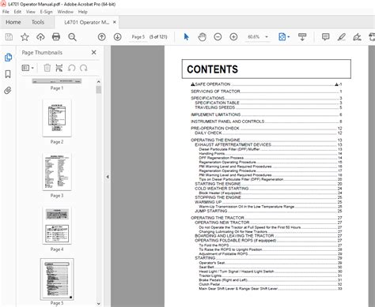Click DAILY CHECK contents entry

click(268, 133)
